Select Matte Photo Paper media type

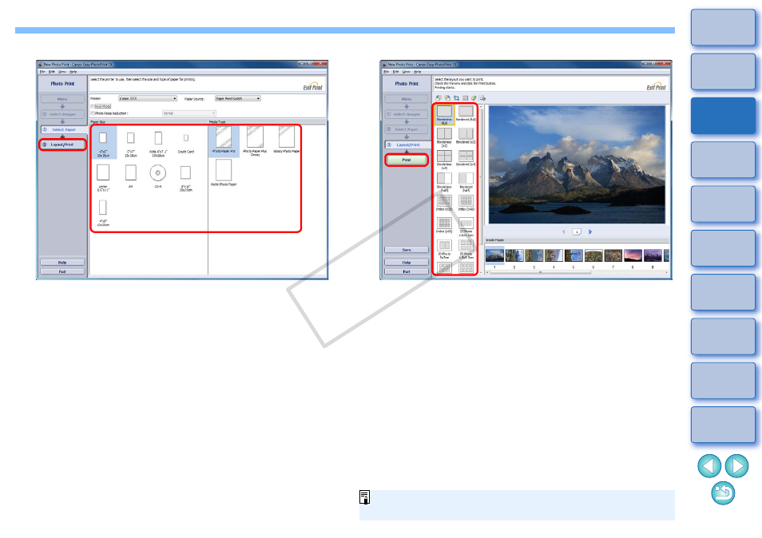[x=224, y=171]
